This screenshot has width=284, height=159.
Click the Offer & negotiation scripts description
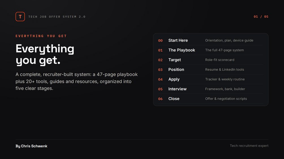click(226, 98)
